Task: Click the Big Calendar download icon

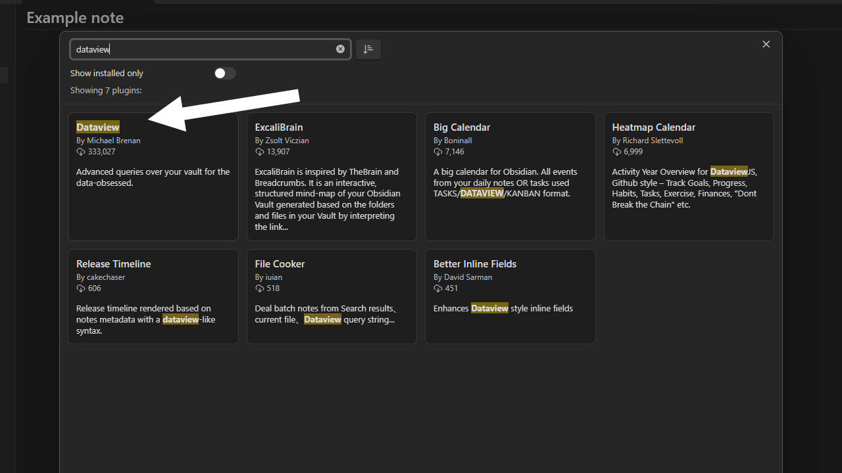Action: tap(438, 152)
